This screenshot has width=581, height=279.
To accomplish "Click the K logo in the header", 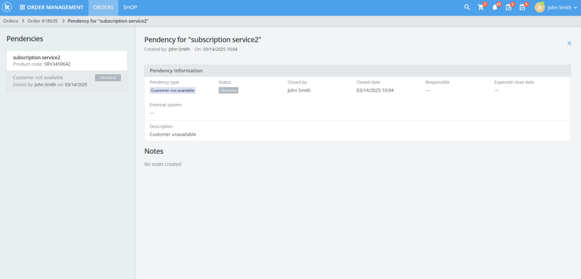I will tap(8, 8).
